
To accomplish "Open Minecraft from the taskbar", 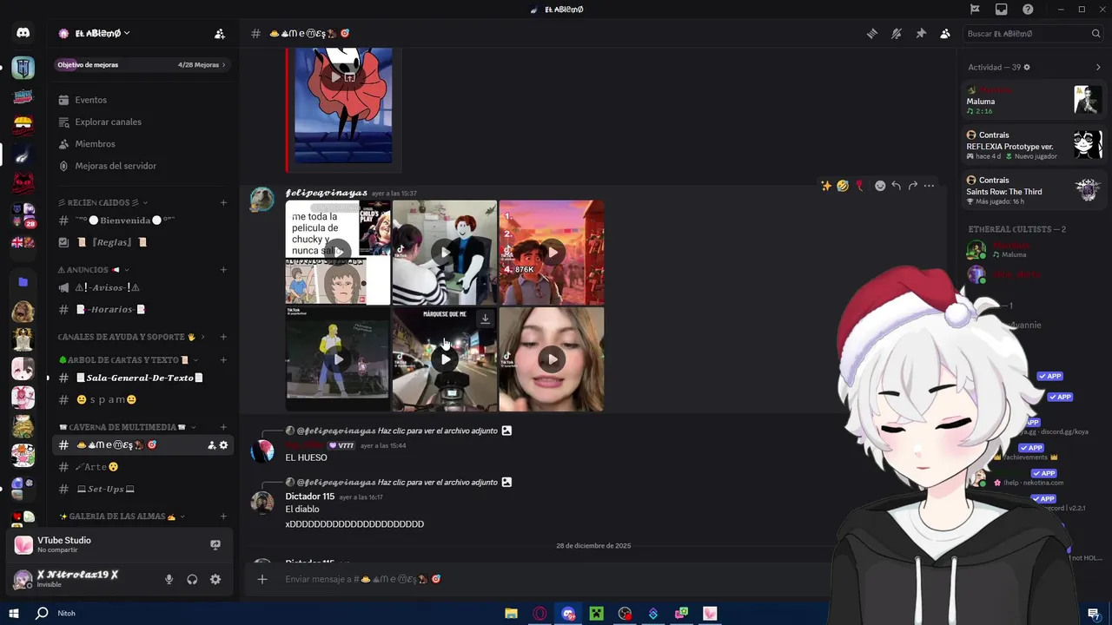I will click(x=596, y=614).
